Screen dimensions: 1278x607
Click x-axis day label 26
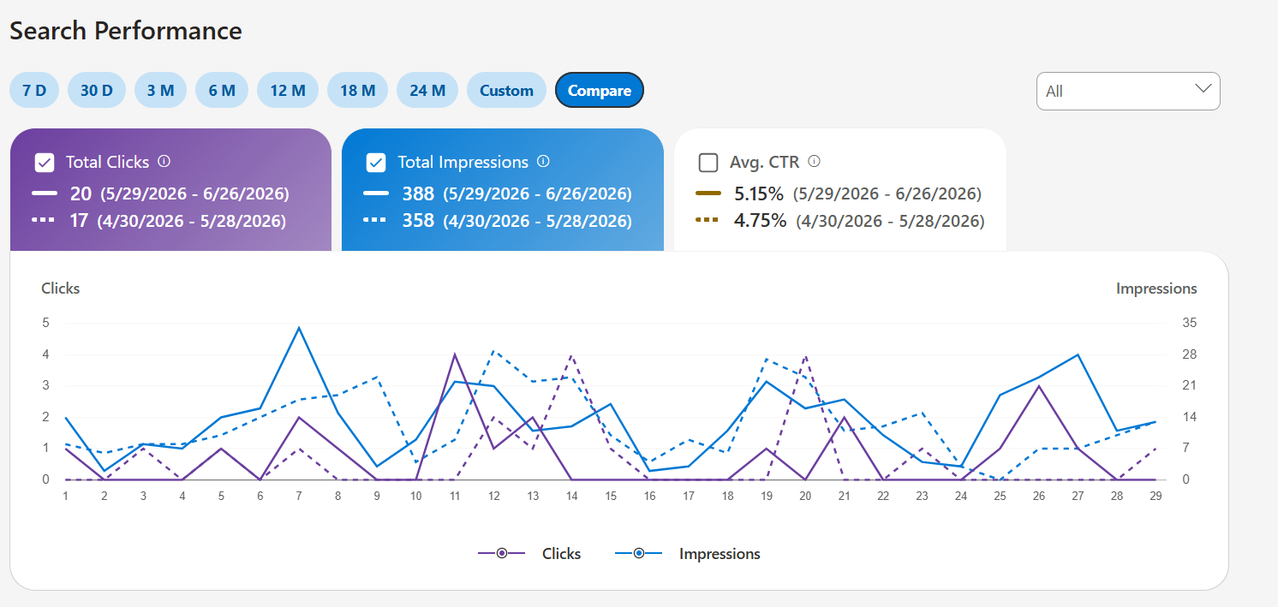pos(1039,496)
